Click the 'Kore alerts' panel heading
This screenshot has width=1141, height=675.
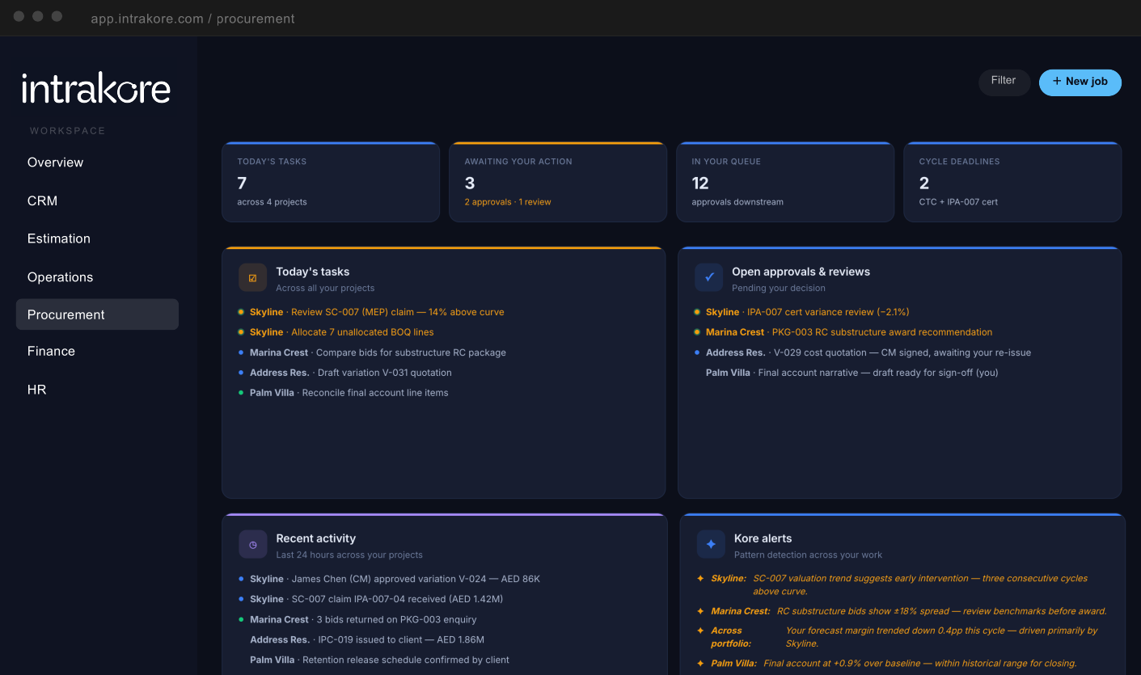click(x=763, y=538)
